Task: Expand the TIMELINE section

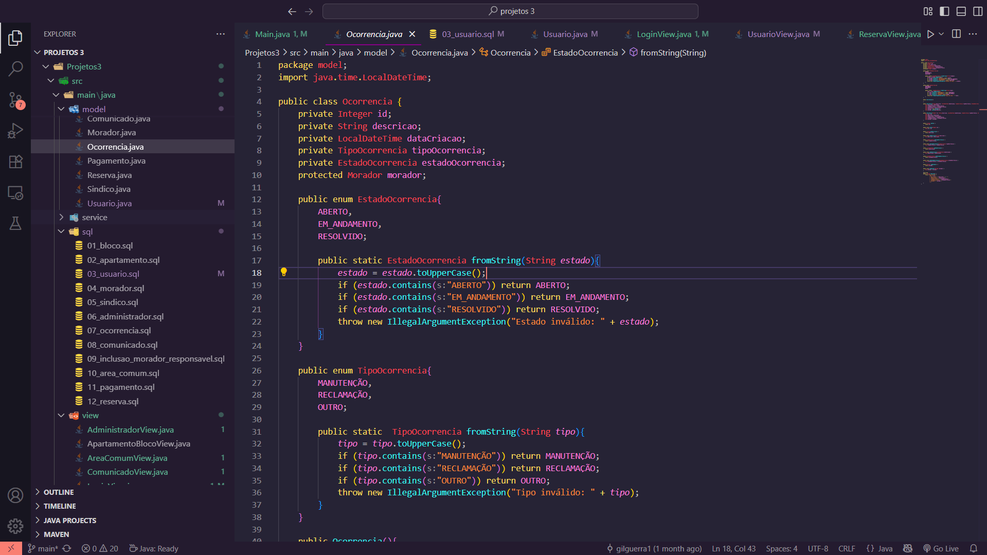Action: pos(60,506)
